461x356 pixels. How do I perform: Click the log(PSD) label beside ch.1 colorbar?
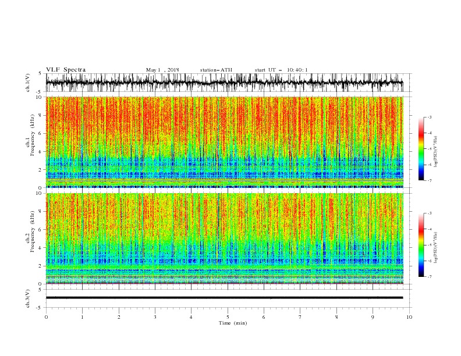pyautogui.click(x=436, y=152)
